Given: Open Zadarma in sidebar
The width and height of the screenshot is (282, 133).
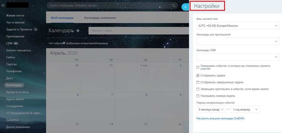Looking at the screenshot, I should click(12, 120).
